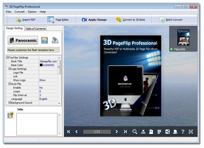The width and height of the screenshot is (204, 148).
Task: Open the Convert menu
Action: (x=20, y=12)
